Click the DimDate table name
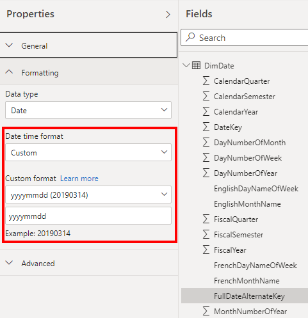This screenshot has height=318, width=308. 219,66
